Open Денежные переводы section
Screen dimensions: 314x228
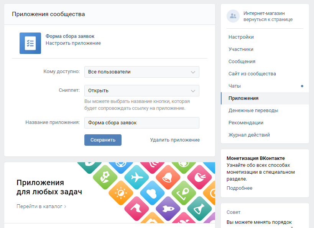tap(253, 111)
